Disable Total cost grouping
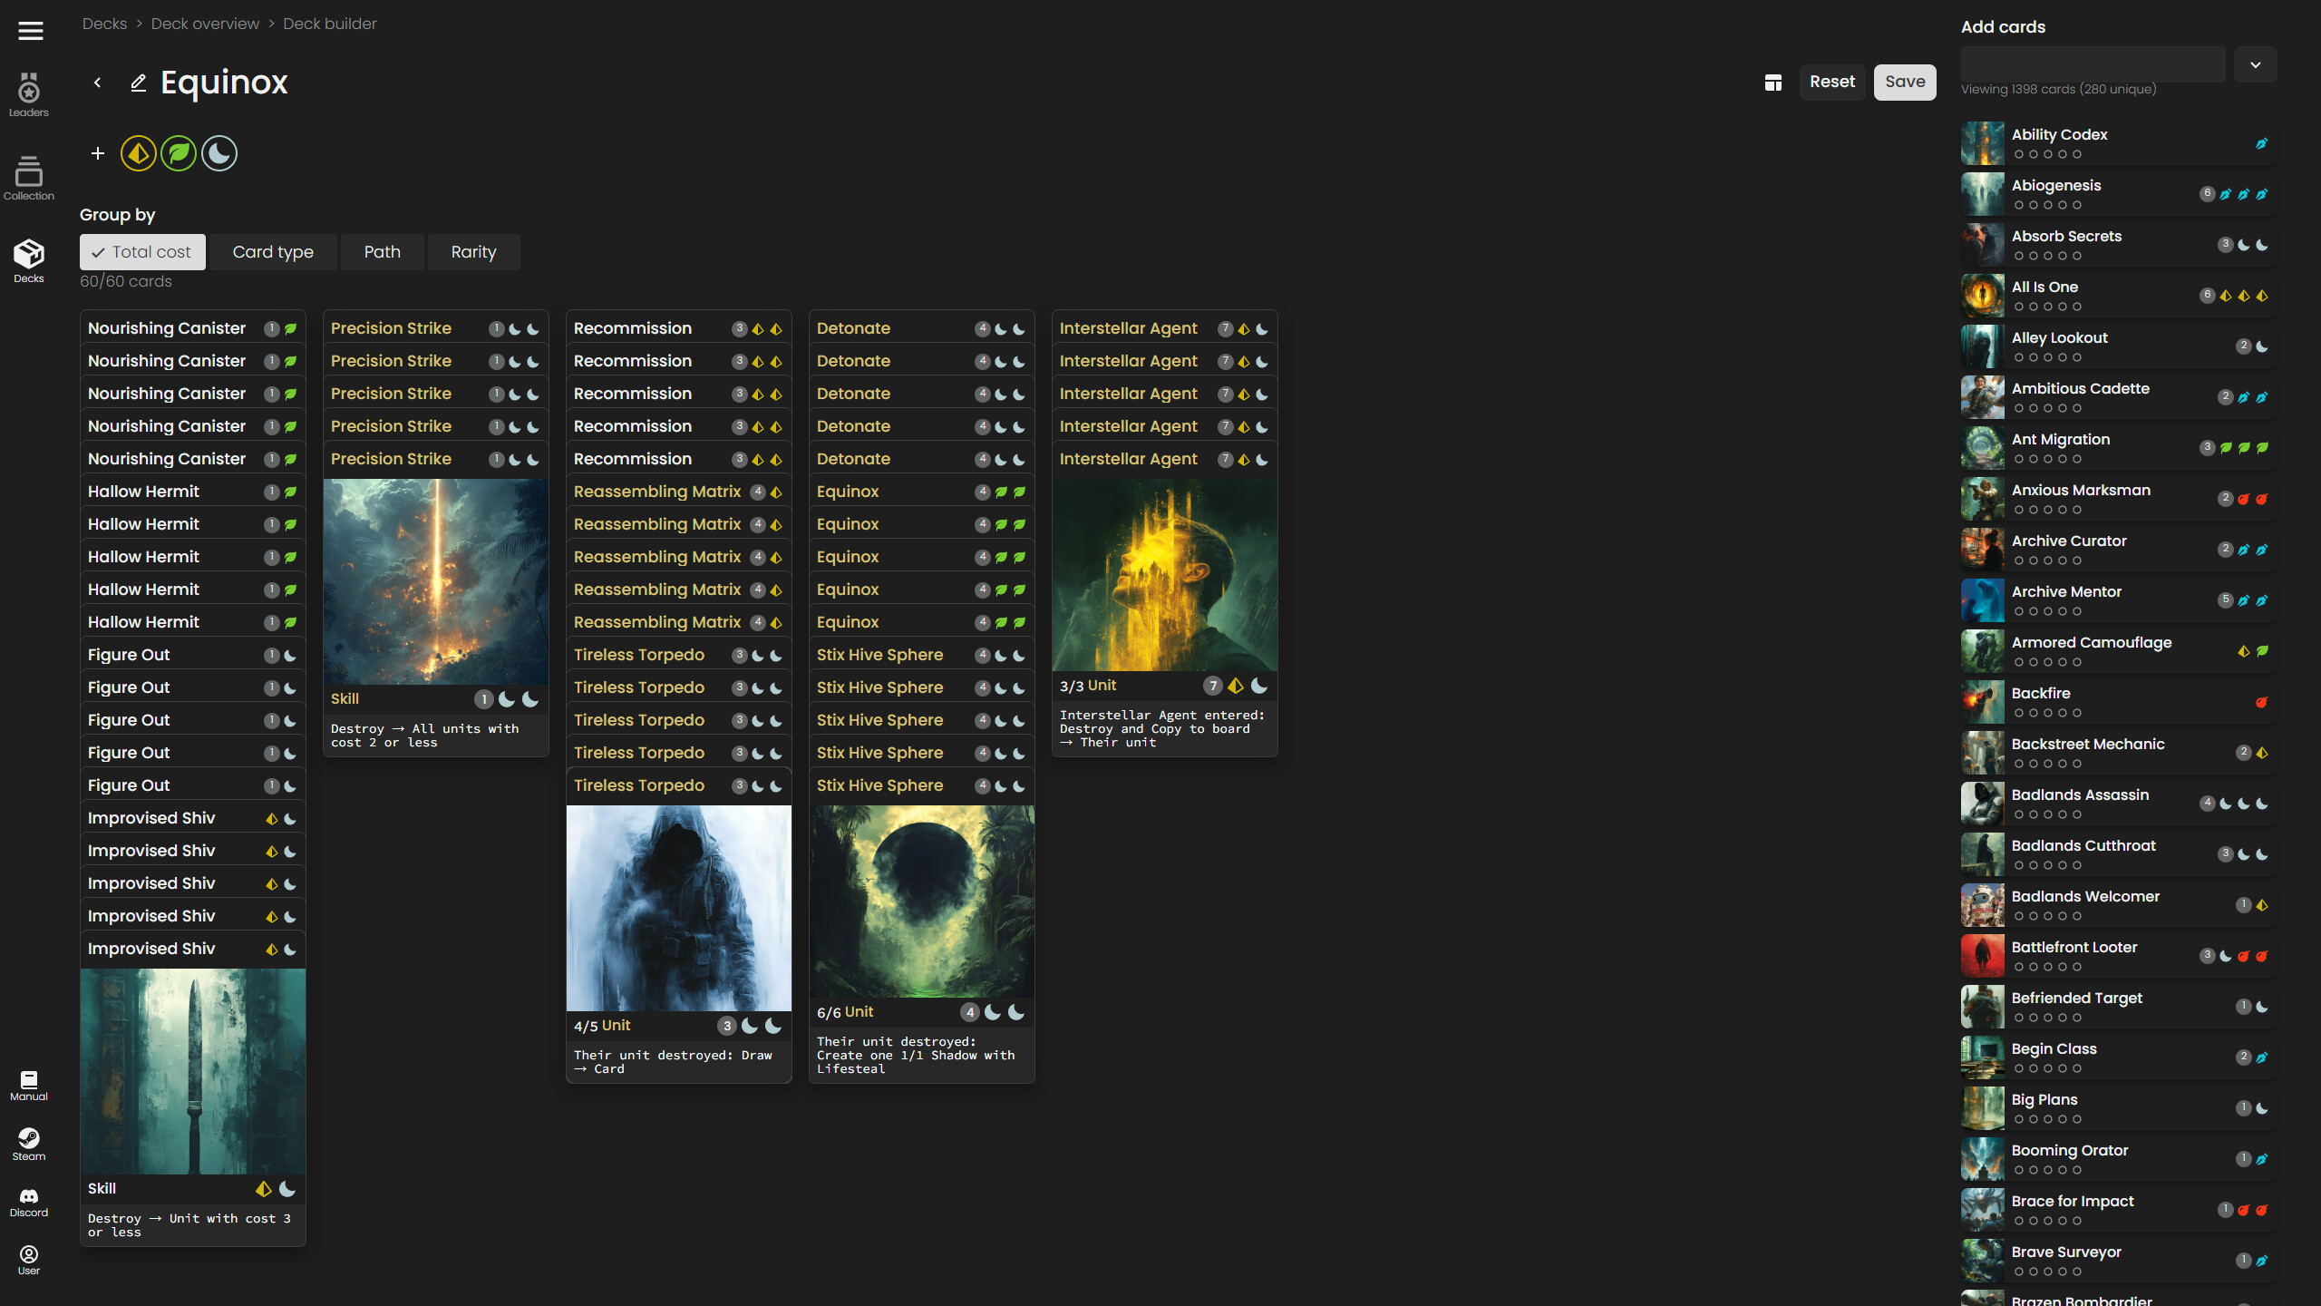The width and height of the screenshot is (2321, 1306). [141, 251]
